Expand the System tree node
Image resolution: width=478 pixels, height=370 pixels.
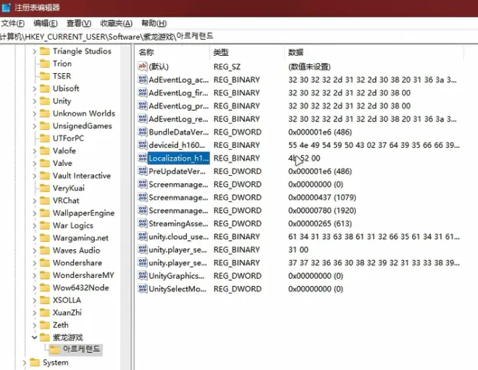pyautogui.click(x=25, y=363)
